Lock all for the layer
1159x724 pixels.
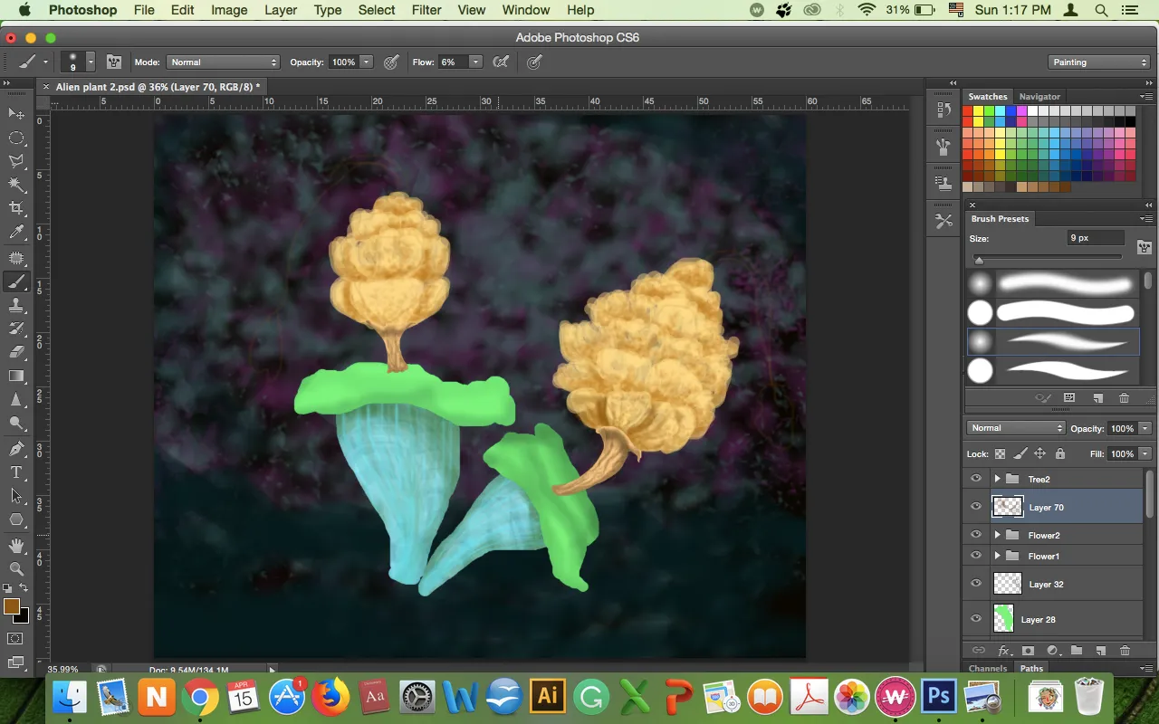1060,453
